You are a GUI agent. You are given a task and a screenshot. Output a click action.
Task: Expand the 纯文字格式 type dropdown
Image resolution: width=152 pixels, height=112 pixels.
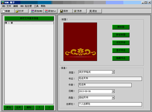click(x=113, y=72)
